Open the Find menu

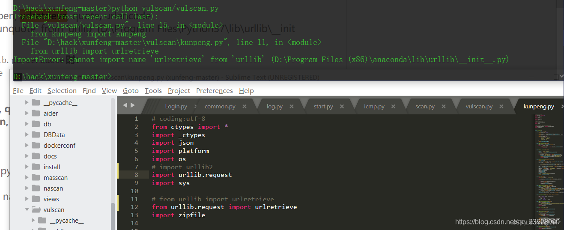pos(89,90)
